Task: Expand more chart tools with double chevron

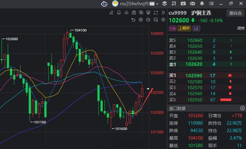Action: (x=163, y=13)
